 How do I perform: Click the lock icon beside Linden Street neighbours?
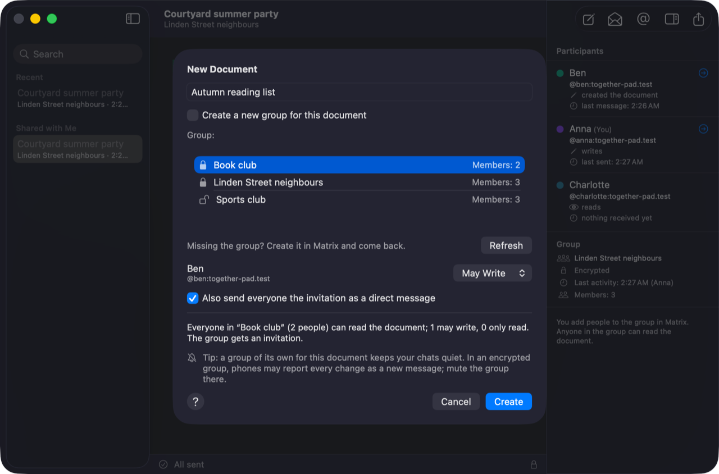(203, 183)
